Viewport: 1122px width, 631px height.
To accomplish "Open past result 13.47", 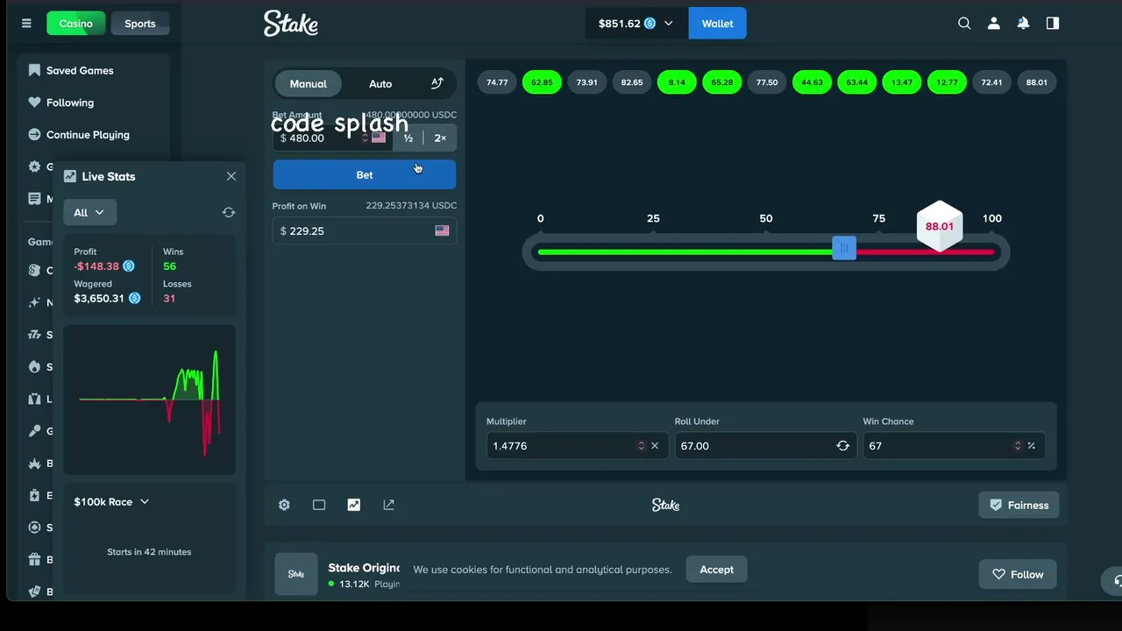I will (x=902, y=82).
